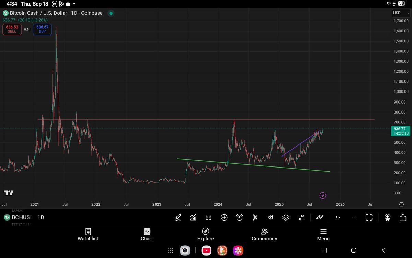Tap the Android back button
The image size is (412, 258).
click(383, 250)
